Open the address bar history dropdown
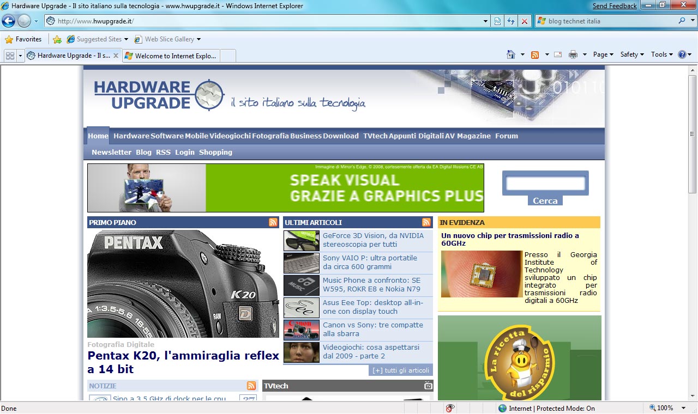The height and width of the screenshot is (414, 698). 486,21
